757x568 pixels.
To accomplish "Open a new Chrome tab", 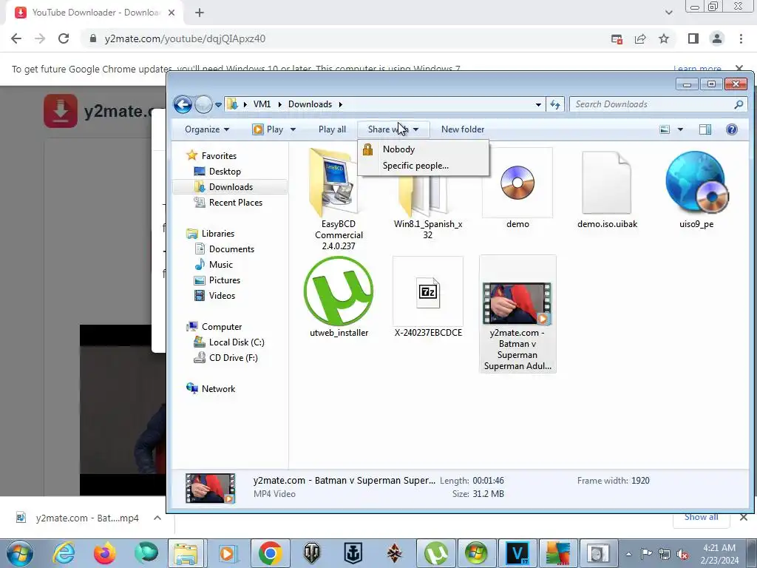I will tap(200, 13).
